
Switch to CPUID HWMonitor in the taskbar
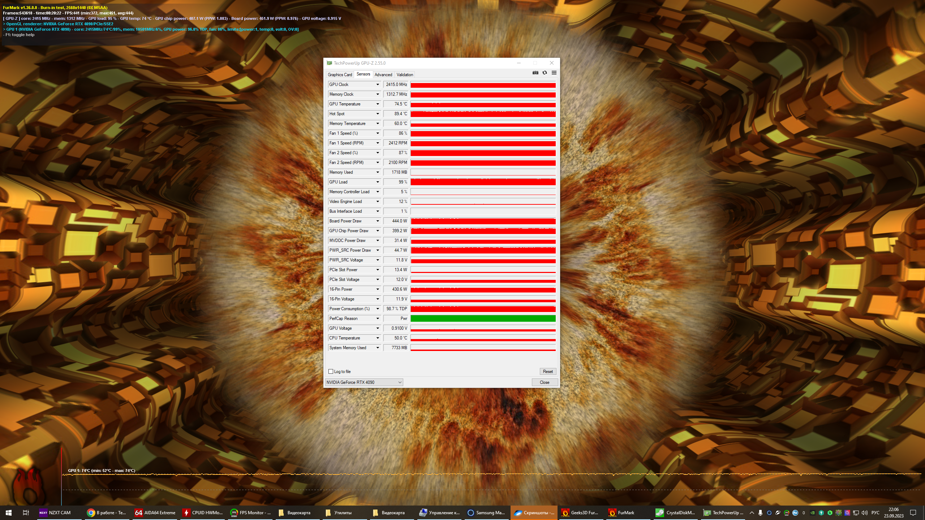click(x=202, y=512)
